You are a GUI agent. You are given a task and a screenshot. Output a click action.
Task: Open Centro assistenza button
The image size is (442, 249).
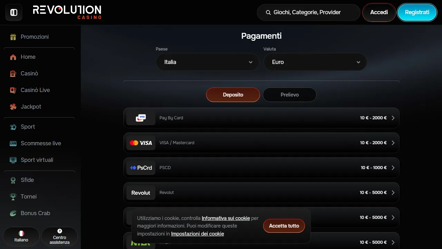click(x=59, y=237)
